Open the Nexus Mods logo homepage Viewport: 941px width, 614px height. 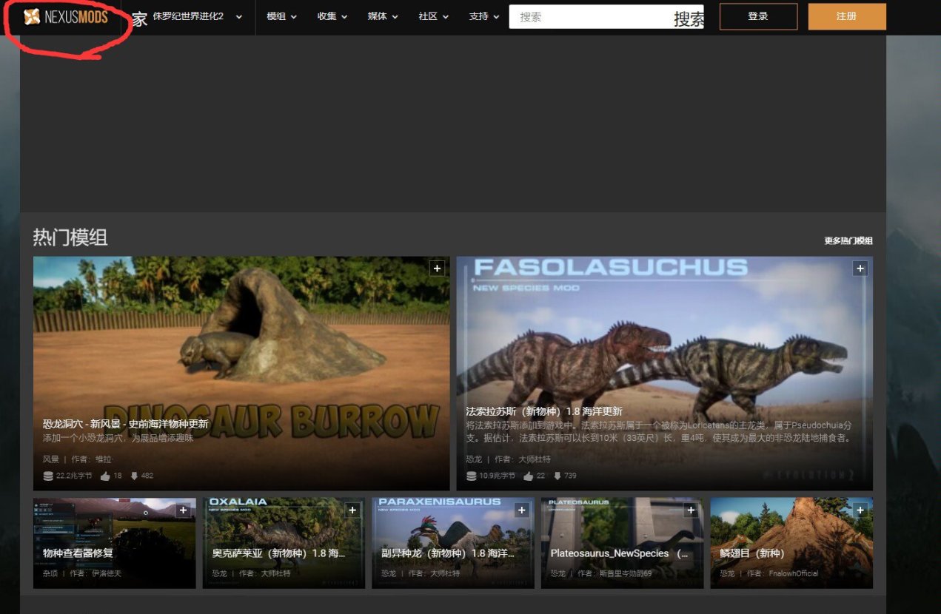pos(66,17)
